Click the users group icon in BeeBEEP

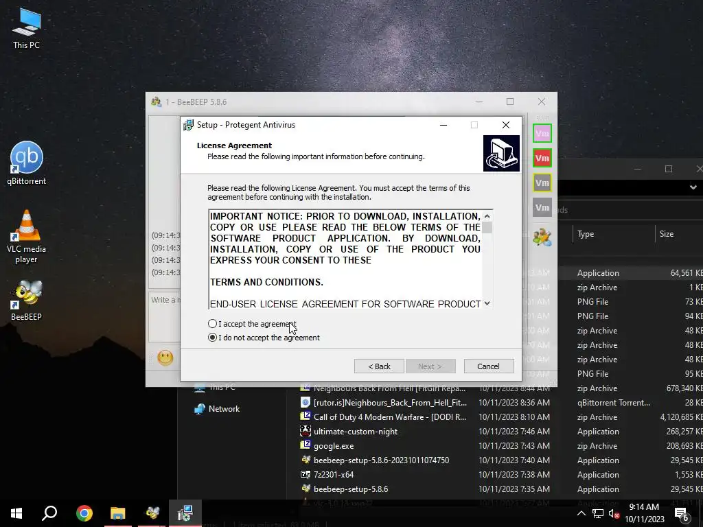coord(542,237)
